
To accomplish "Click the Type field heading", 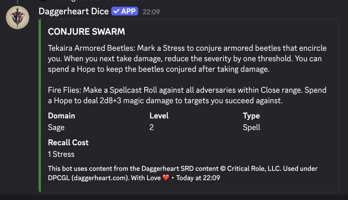I will click(251, 116).
